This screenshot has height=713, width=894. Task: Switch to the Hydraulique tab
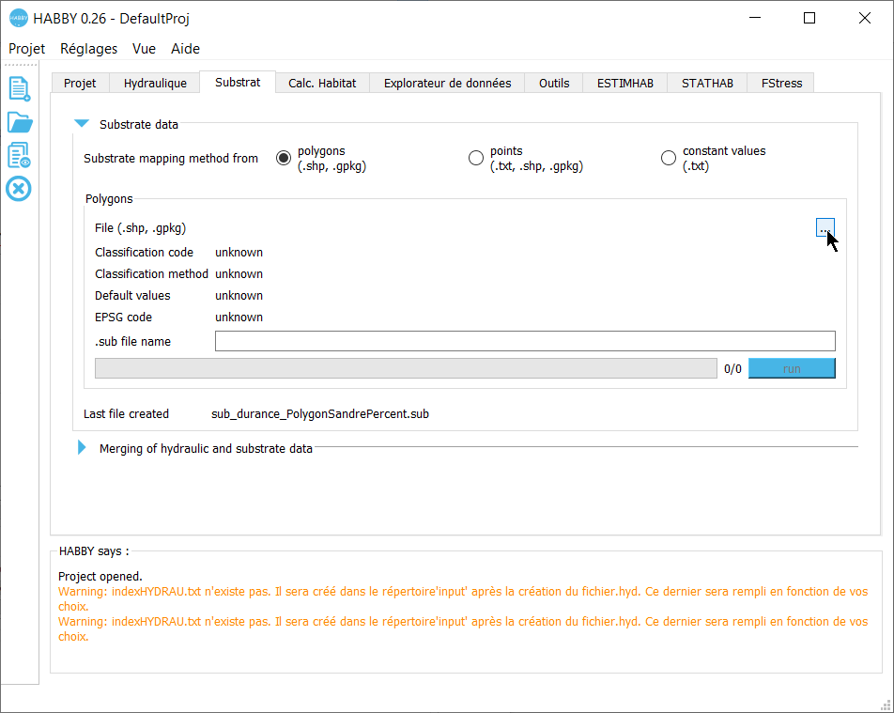point(155,83)
